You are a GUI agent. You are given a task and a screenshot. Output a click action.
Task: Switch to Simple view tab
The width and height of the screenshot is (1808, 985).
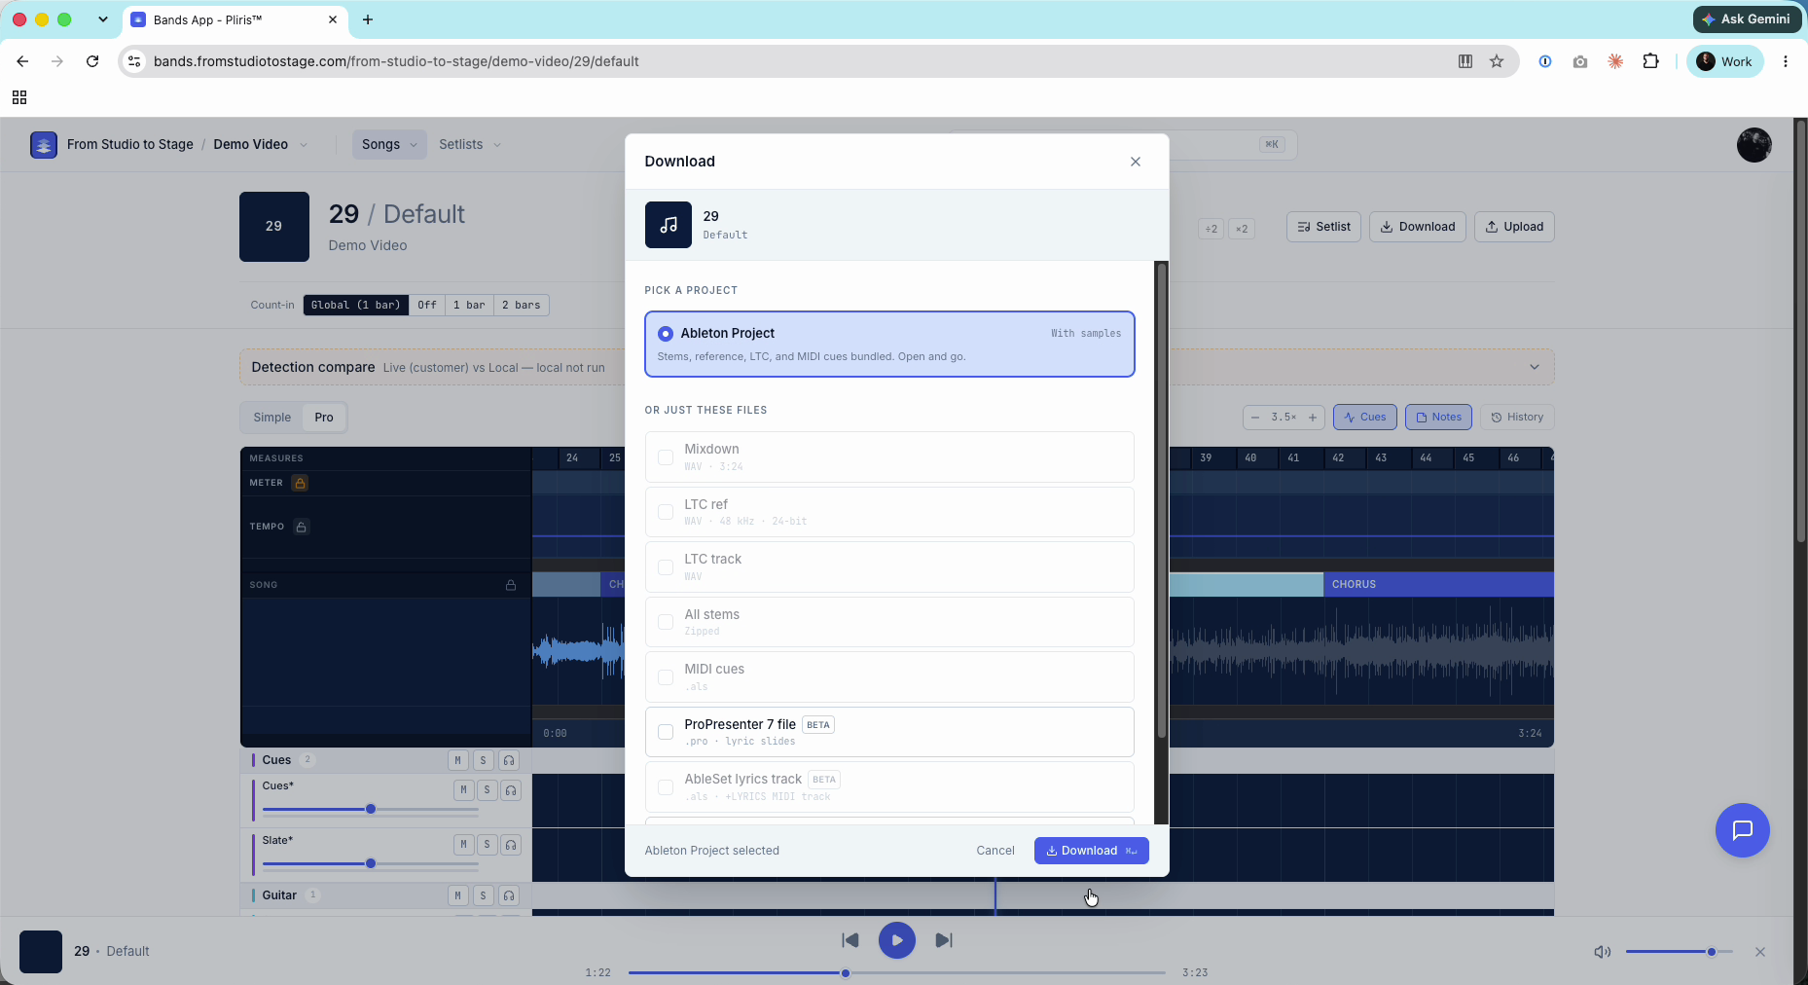click(x=272, y=418)
